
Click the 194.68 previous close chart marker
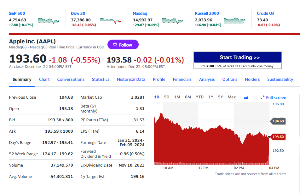pyautogui.click(x=278, y=121)
